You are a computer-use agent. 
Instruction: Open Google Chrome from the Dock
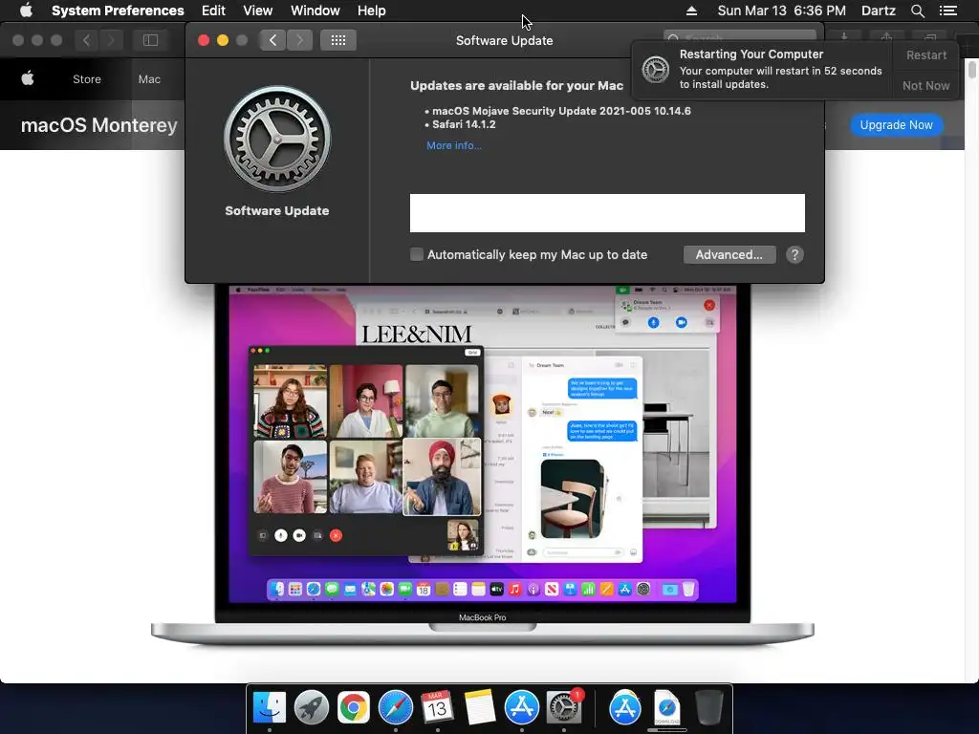coord(354,708)
